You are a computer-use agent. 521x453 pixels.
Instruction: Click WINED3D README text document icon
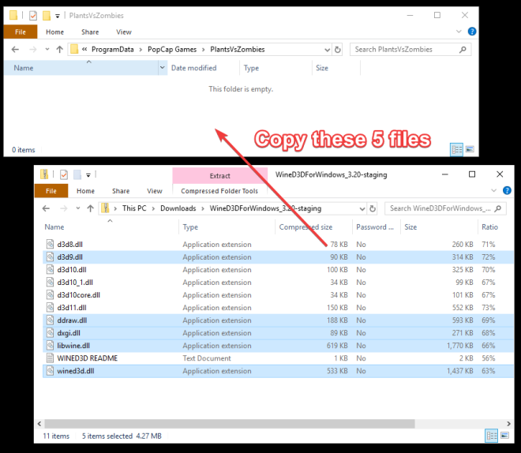click(x=50, y=358)
